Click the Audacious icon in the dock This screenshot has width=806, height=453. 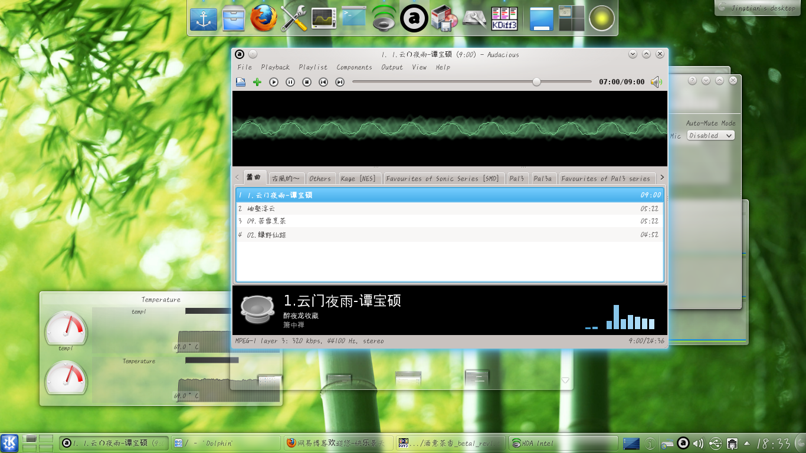coord(414,19)
